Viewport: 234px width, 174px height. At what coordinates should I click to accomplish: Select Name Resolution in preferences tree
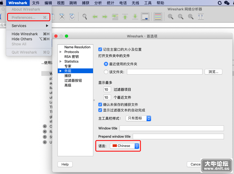click(x=77, y=47)
